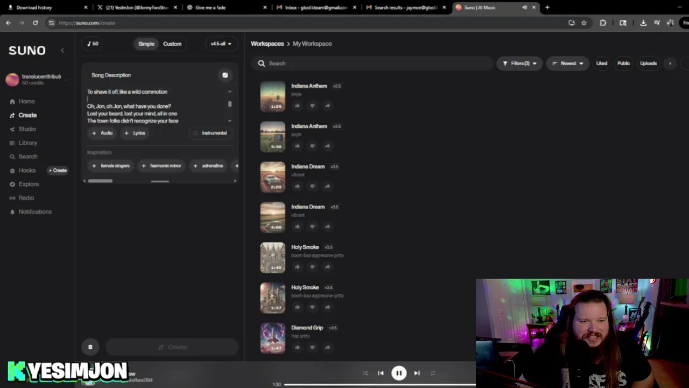Skip to previous track
689x388 pixels.
381,373
